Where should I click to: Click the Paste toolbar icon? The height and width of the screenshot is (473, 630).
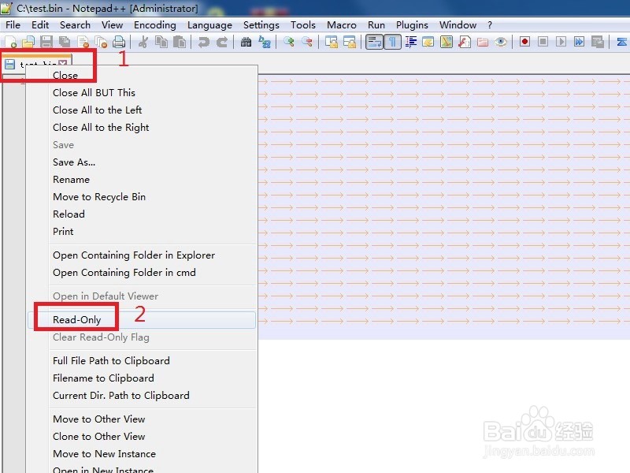click(180, 42)
